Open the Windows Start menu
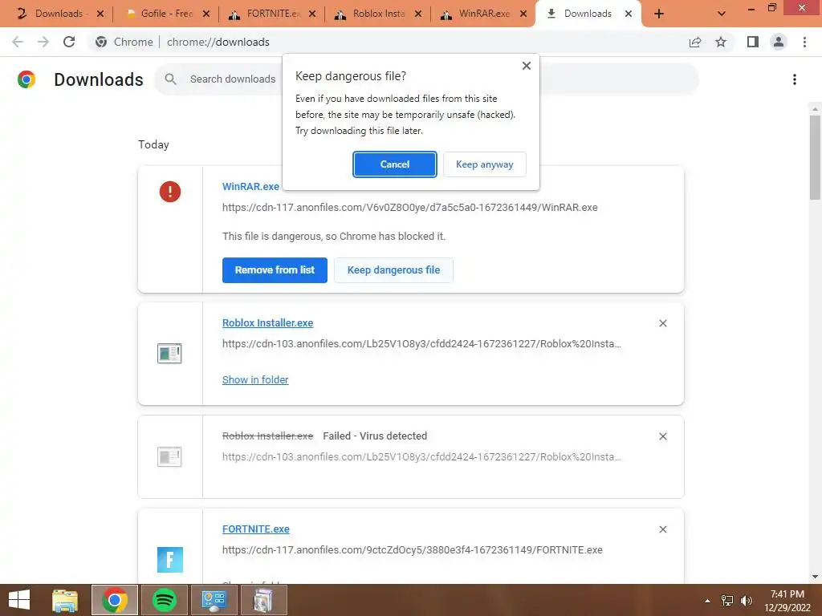Image resolution: width=822 pixels, height=616 pixels. [x=19, y=600]
